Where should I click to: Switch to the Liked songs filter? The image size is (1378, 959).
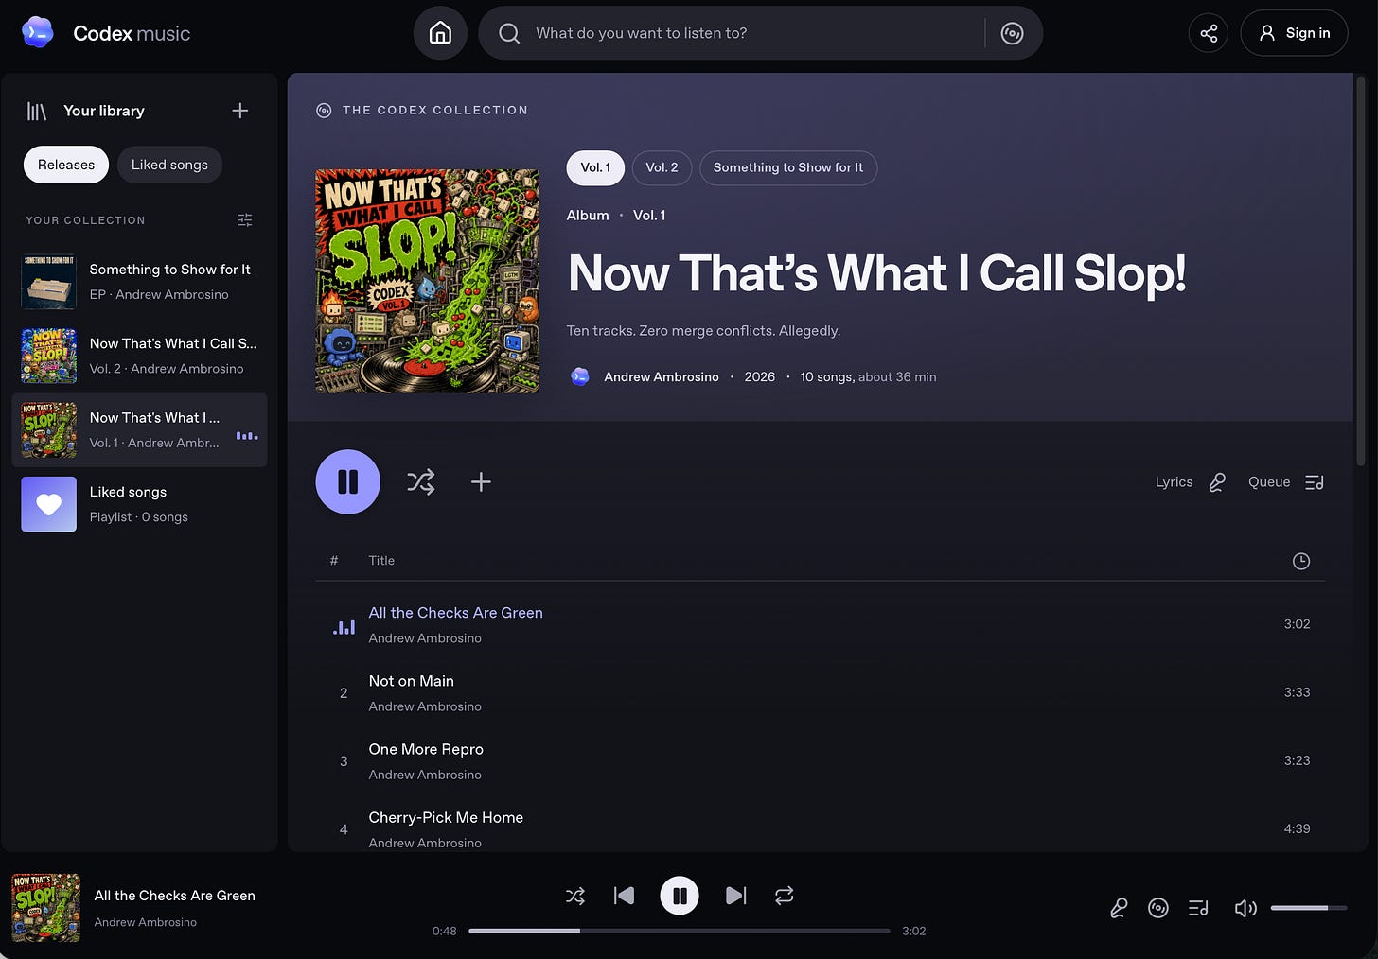[x=169, y=165]
